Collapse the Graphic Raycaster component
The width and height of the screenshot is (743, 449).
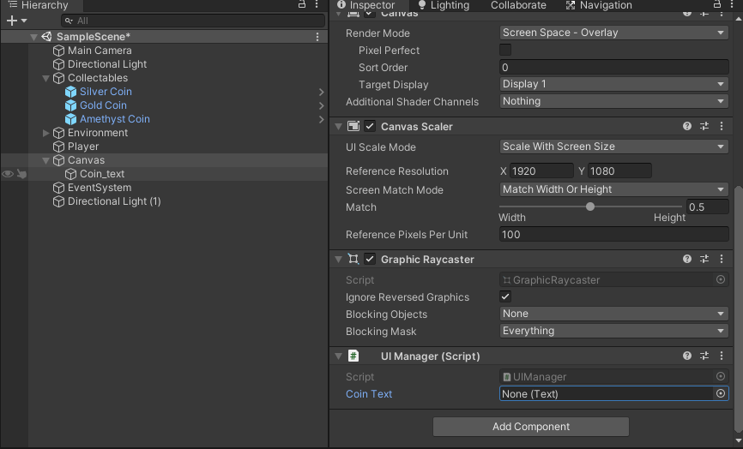338,260
